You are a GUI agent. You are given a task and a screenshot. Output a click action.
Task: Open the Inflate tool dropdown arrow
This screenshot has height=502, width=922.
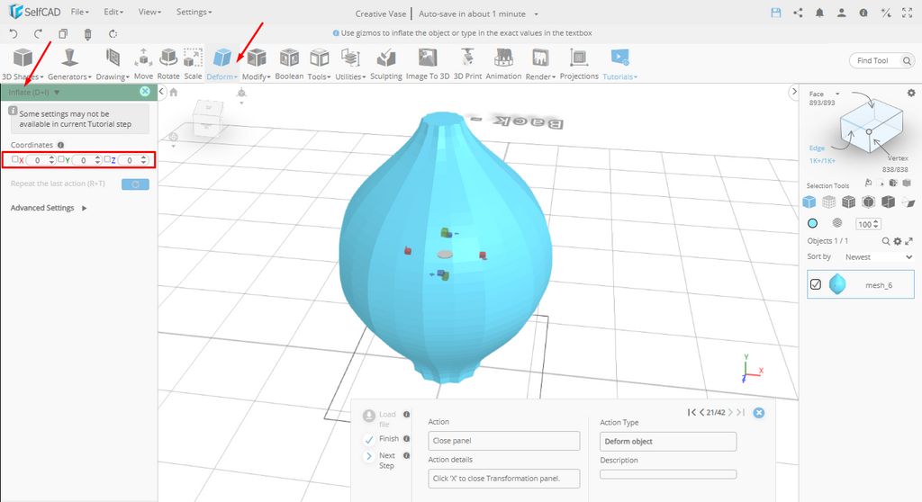pyautogui.click(x=57, y=93)
